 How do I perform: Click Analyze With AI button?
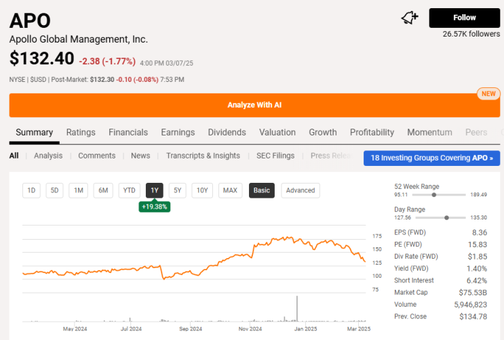click(254, 105)
